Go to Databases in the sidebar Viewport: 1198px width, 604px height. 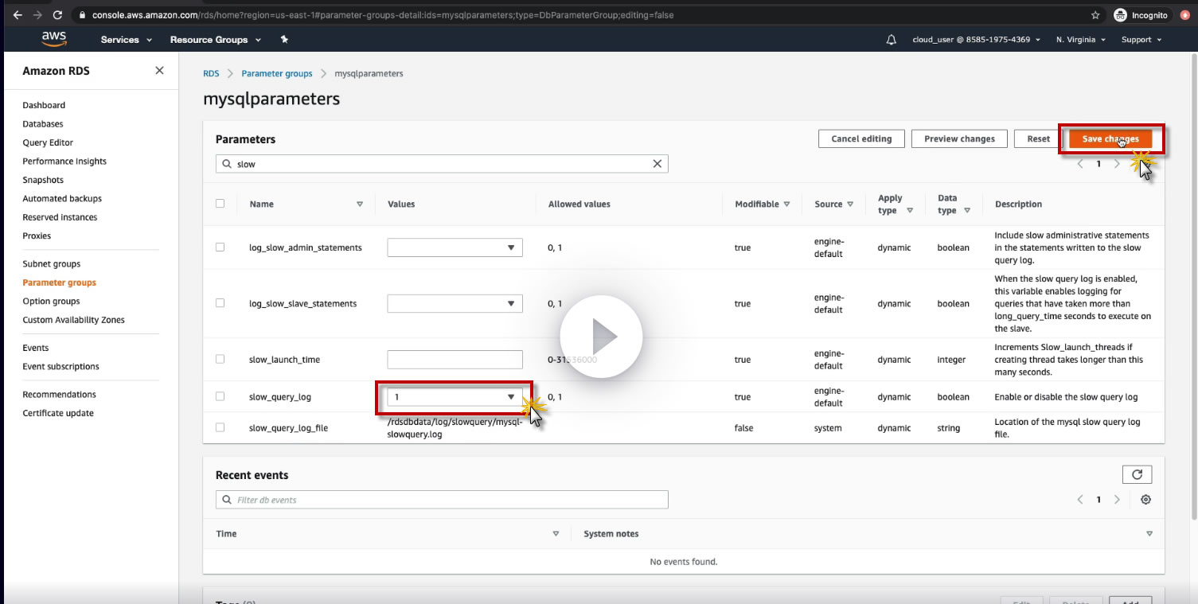tap(43, 124)
